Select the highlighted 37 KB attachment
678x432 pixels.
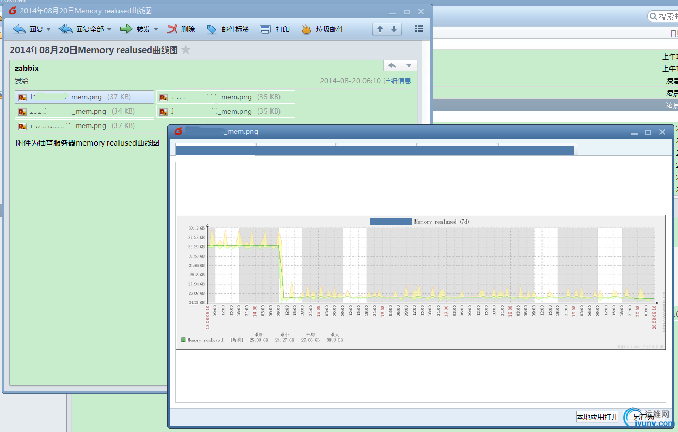[x=84, y=97]
